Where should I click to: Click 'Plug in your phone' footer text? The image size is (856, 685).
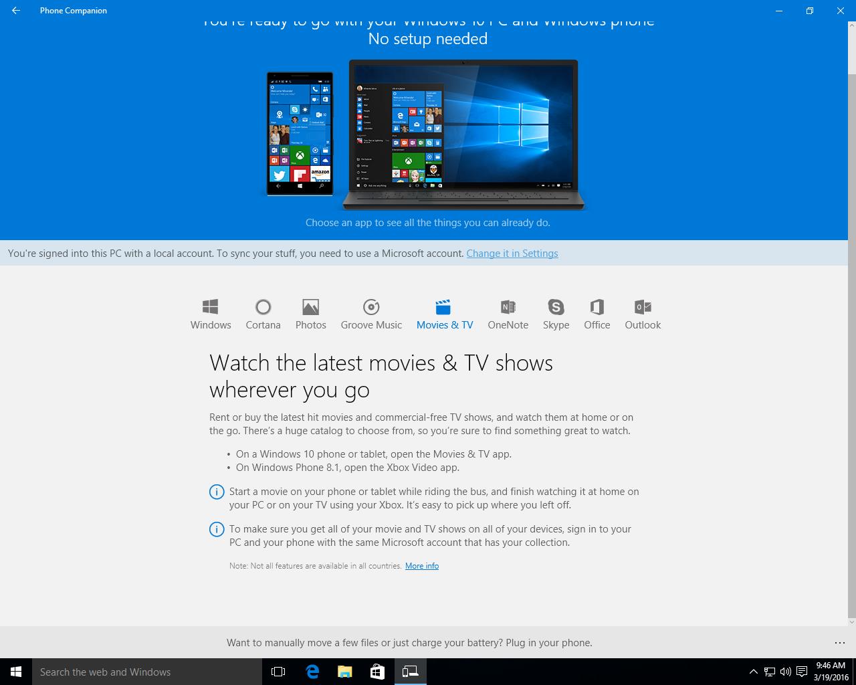549,643
